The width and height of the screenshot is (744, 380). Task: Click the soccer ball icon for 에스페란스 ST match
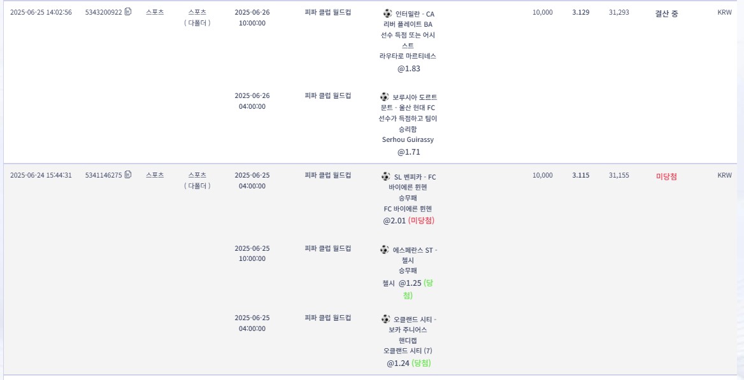click(384, 250)
